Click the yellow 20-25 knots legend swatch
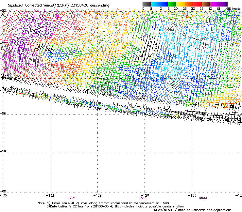Image resolution: width=242 pixels, height=212 pixels. tap(181, 4)
